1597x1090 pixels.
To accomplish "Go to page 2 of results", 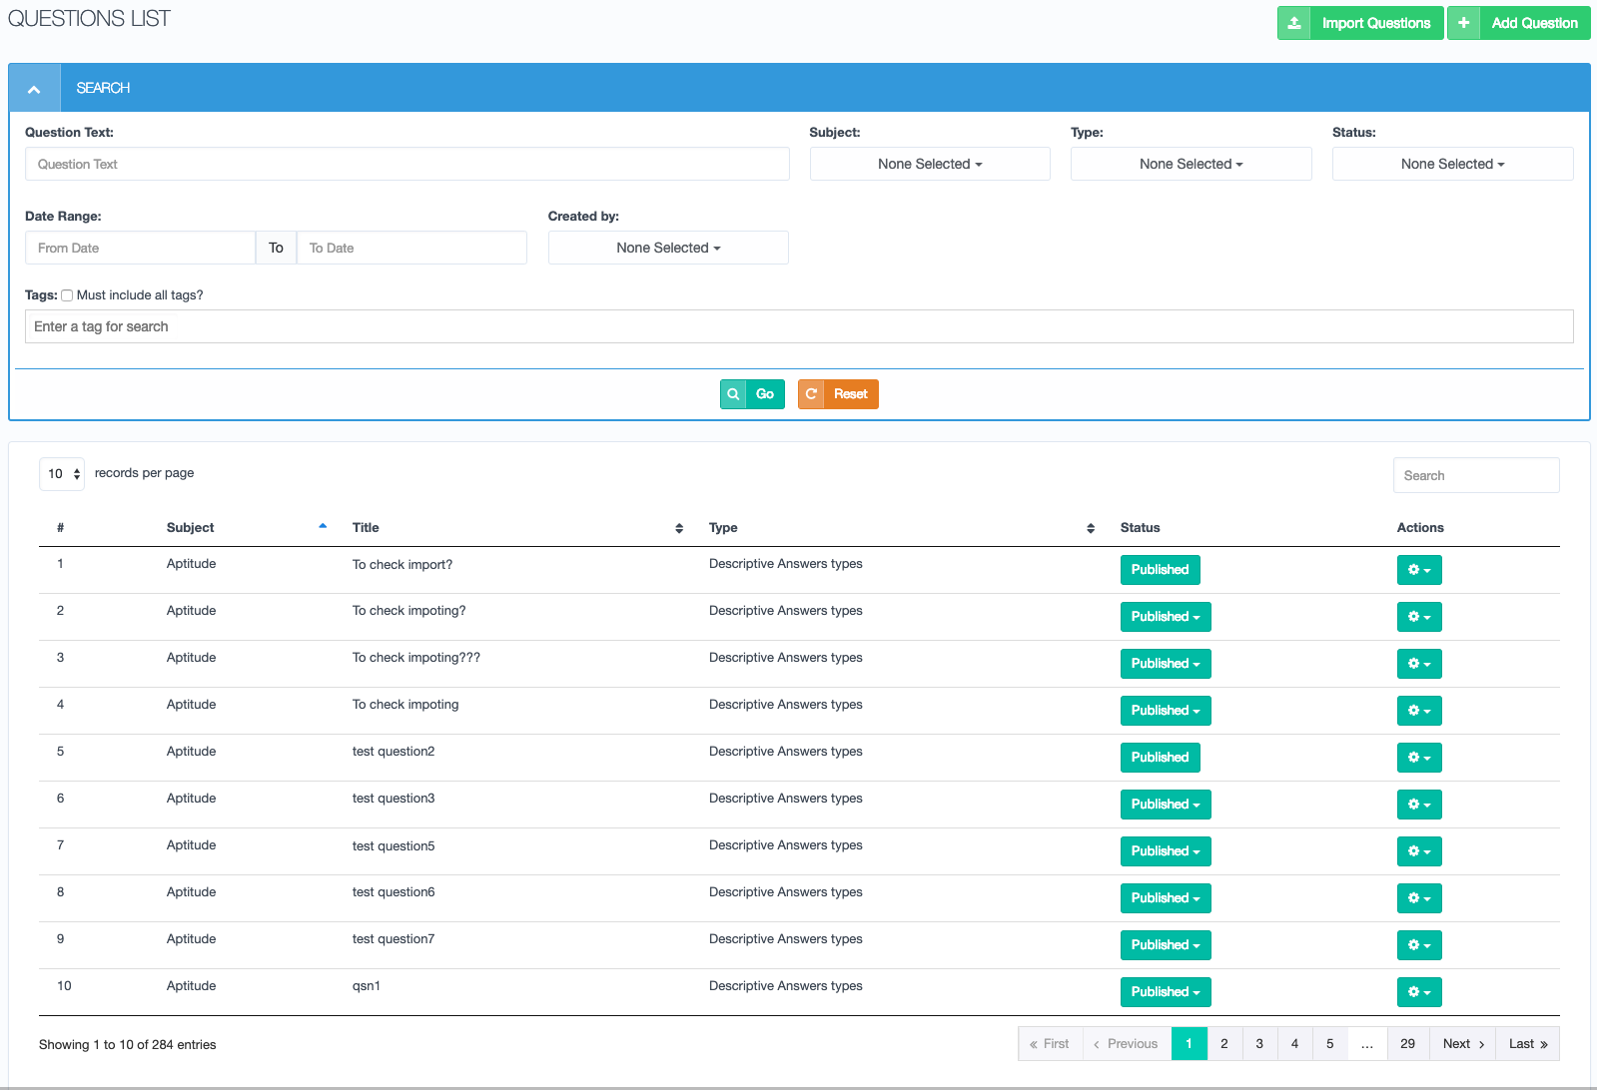I will pos(1223,1044).
